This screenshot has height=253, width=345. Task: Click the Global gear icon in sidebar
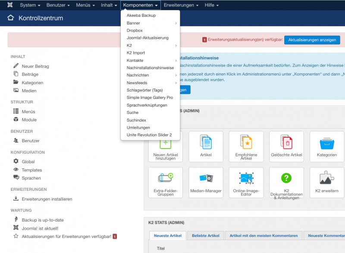pos(16,161)
